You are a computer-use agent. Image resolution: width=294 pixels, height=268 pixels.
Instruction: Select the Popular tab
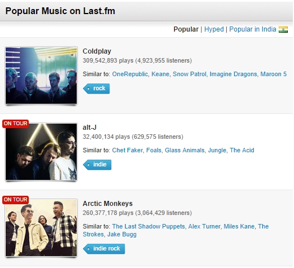[x=186, y=29]
